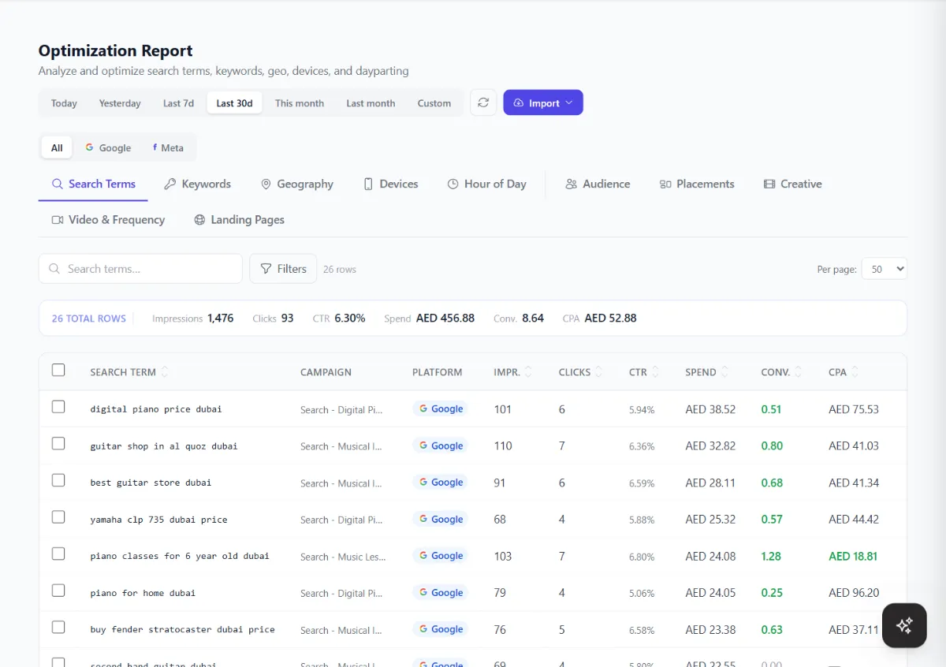Switch to the Landing Pages tab

point(239,220)
